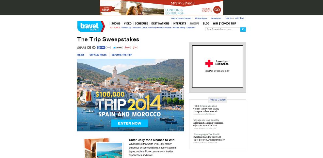Go to Travel Channel logo homepage
323x158 pixels.
pos(91,26)
